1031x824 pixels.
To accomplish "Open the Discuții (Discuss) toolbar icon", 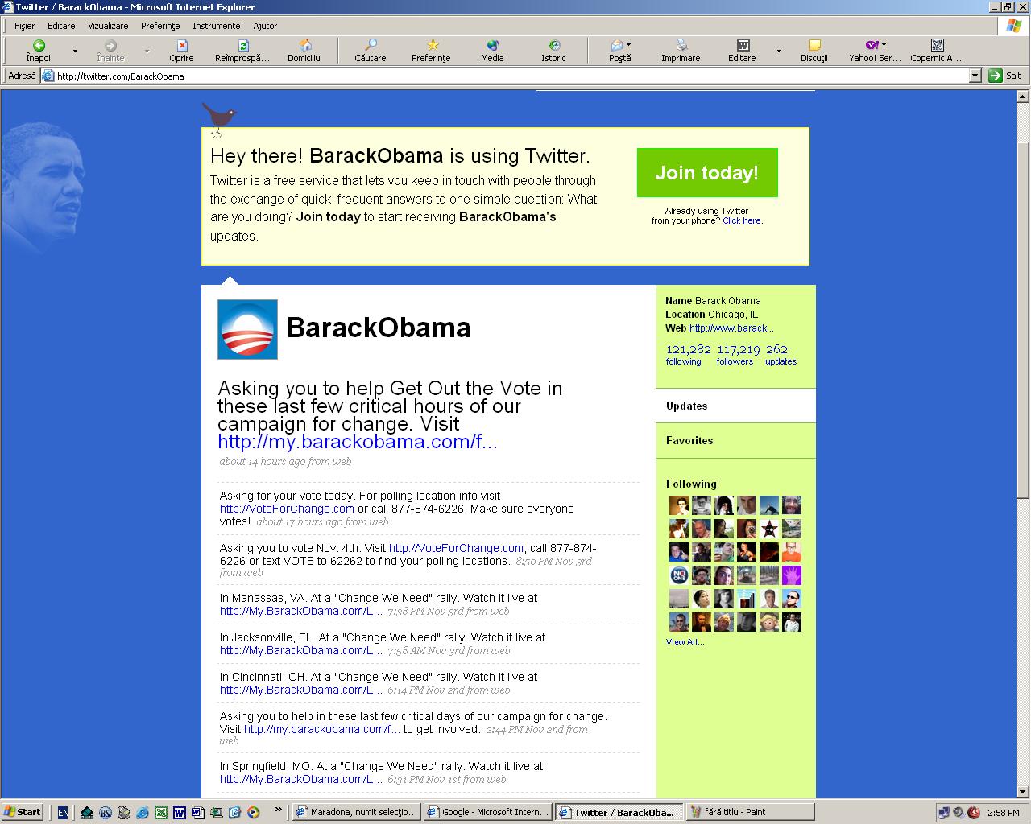I will click(x=814, y=46).
